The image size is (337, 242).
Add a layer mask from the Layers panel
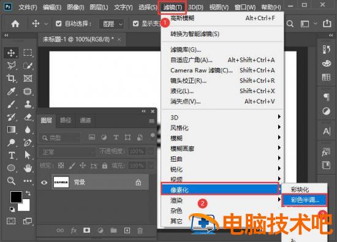click(x=86, y=230)
